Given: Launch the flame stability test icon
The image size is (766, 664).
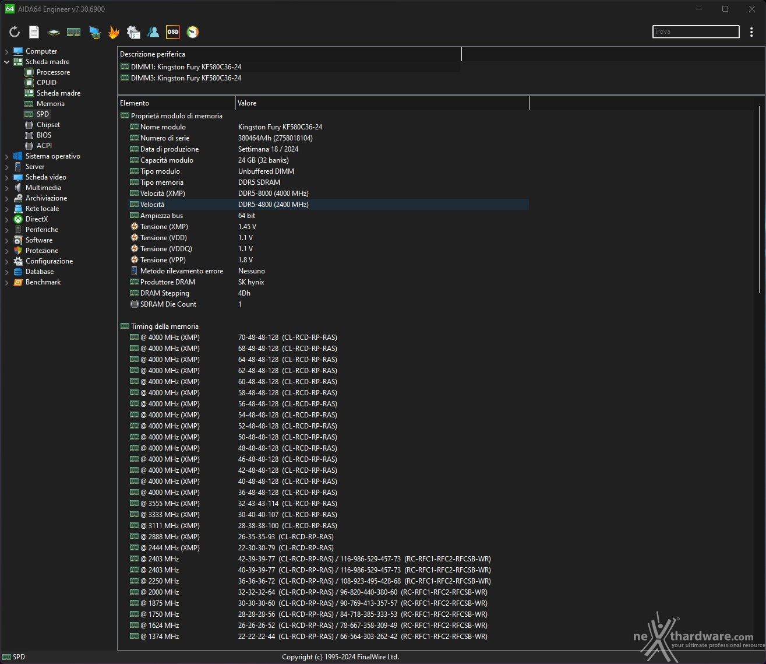Looking at the screenshot, I should (x=114, y=32).
